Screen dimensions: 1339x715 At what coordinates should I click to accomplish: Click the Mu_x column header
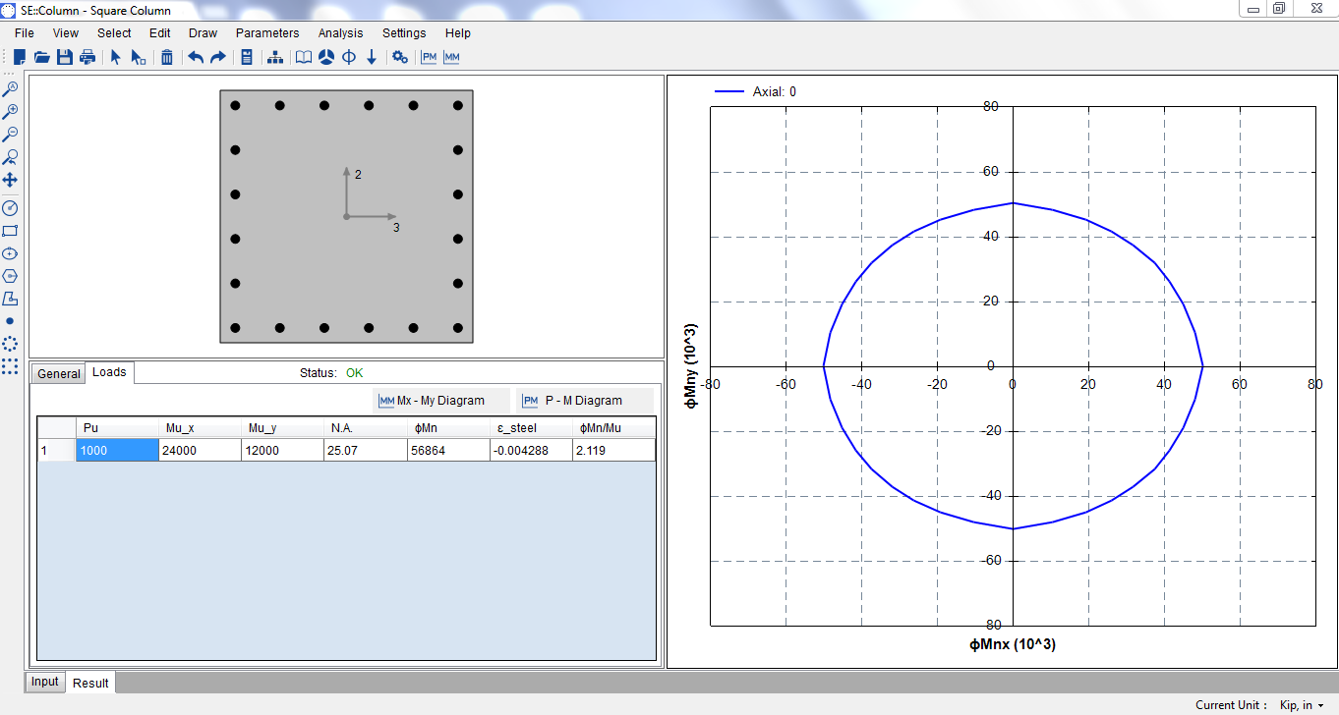(x=200, y=428)
